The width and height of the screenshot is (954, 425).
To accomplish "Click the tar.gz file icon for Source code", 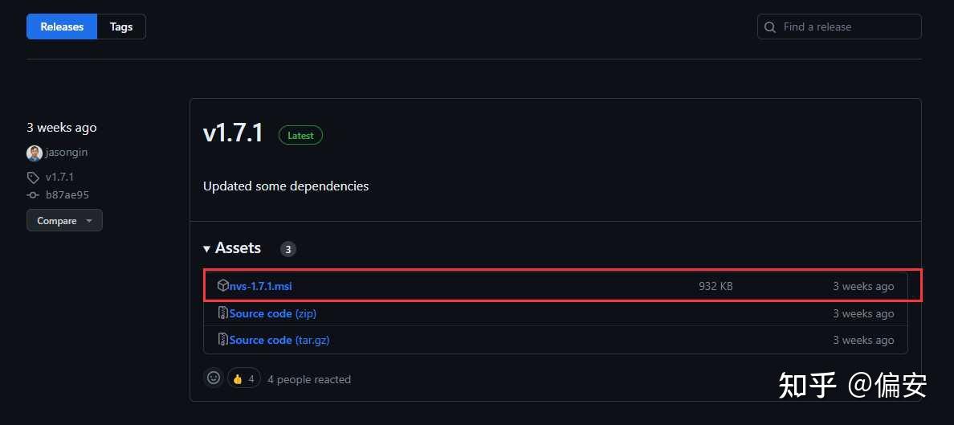I will click(x=222, y=340).
